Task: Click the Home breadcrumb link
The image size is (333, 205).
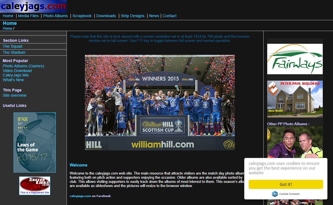Action: pyautogui.click(x=7, y=28)
